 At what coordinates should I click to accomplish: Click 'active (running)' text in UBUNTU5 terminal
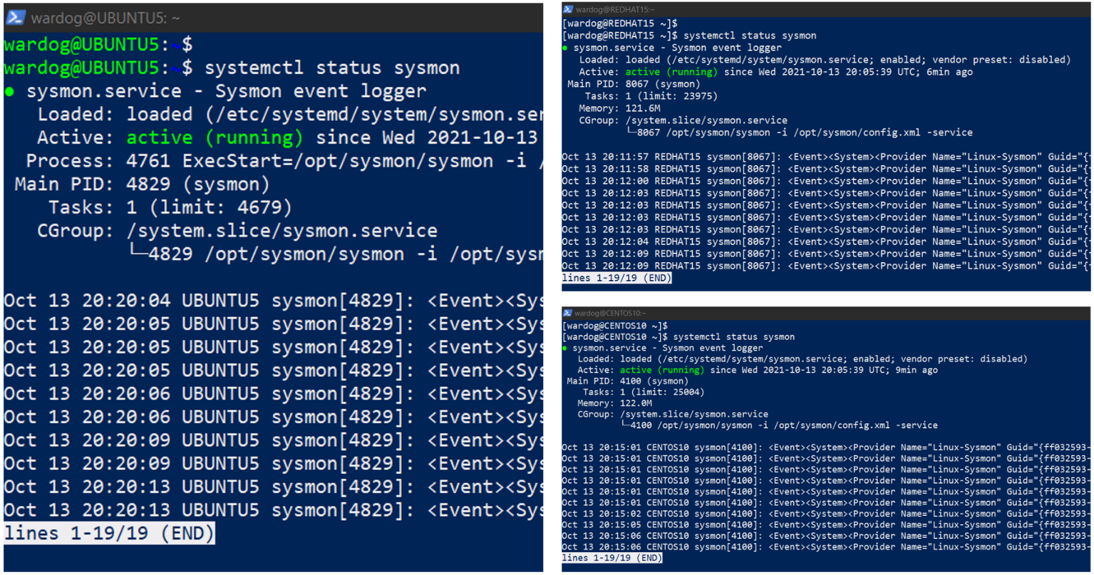coord(215,138)
